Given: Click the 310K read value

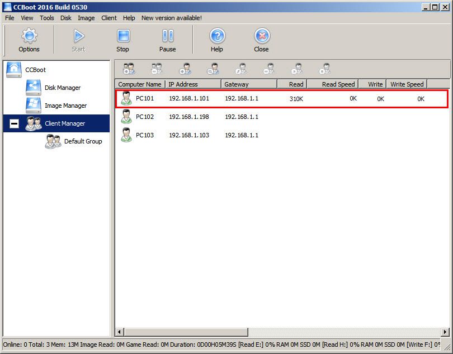Looking at the screenshot, I should [296, 99].
